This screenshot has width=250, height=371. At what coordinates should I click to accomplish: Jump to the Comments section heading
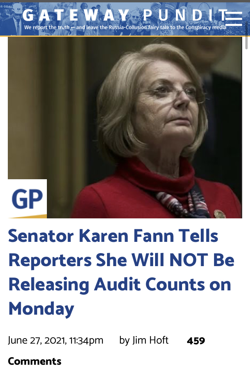point(35,361)
